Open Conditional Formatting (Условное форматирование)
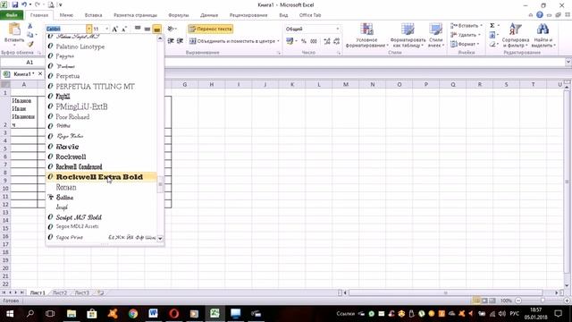572x322 pixels. tap(366, 35)
